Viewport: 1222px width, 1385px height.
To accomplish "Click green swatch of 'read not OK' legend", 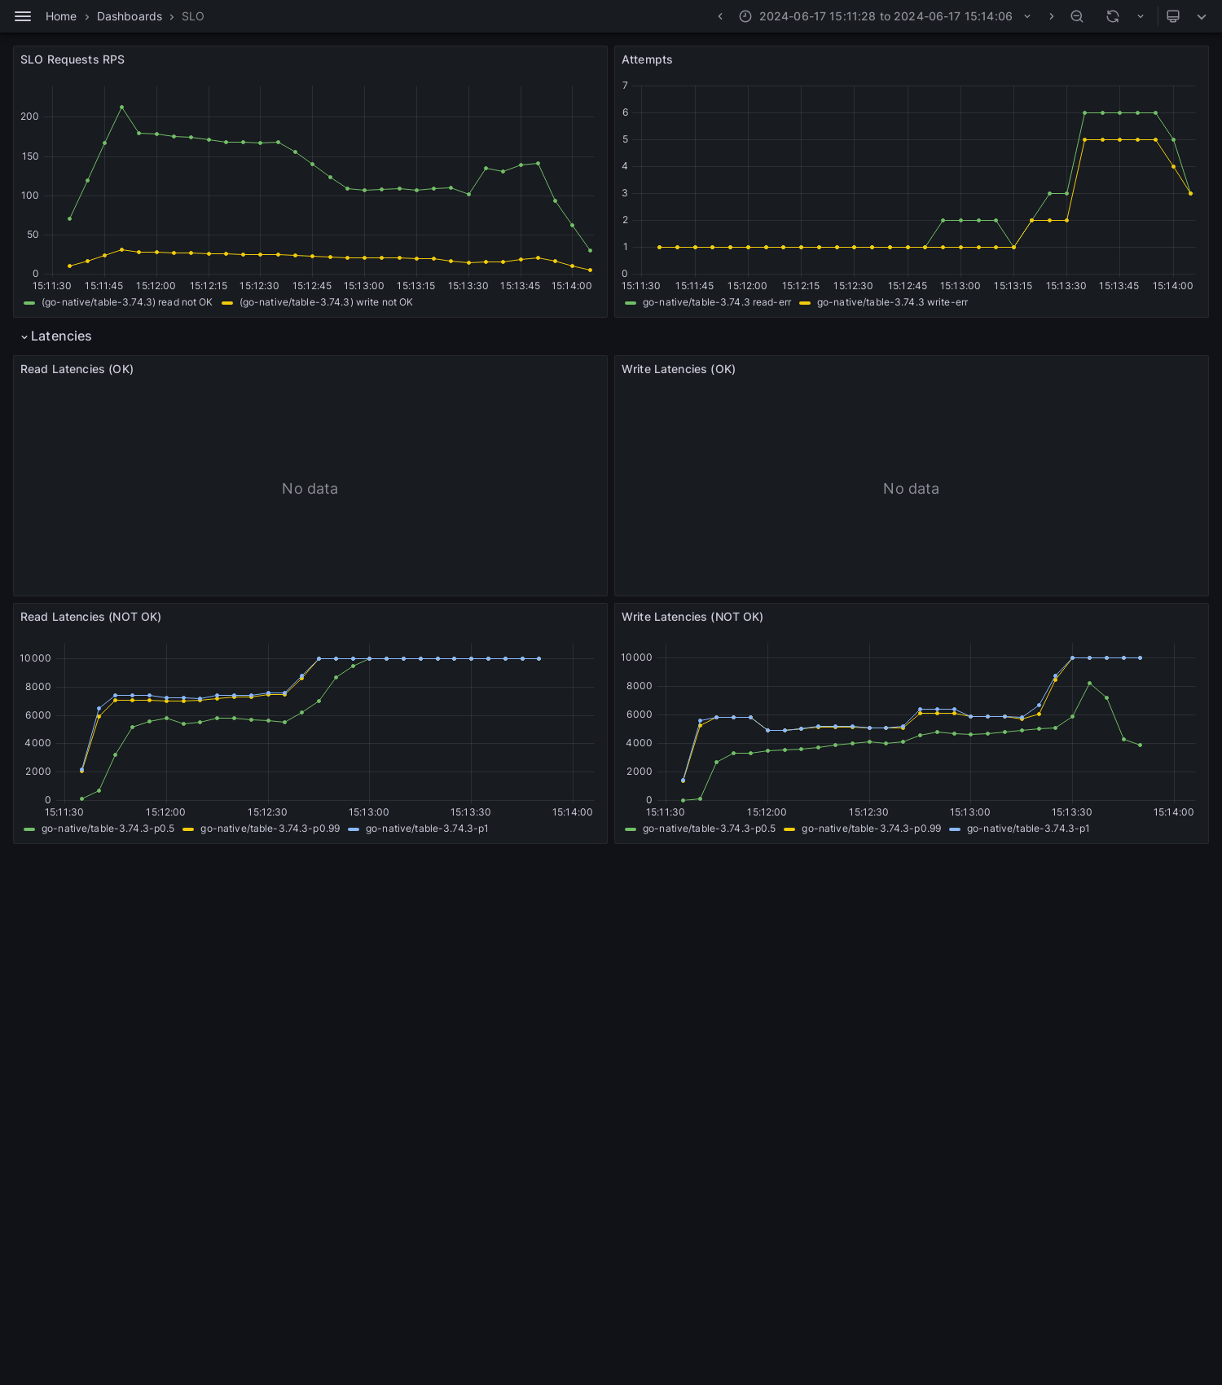I will click(x=29, y=303).
